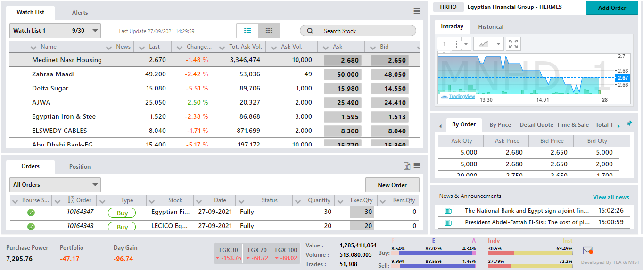The width and height of the screenshot is (643, 270).
Task: Click the Search Stock input field
Action: (358, 31)
